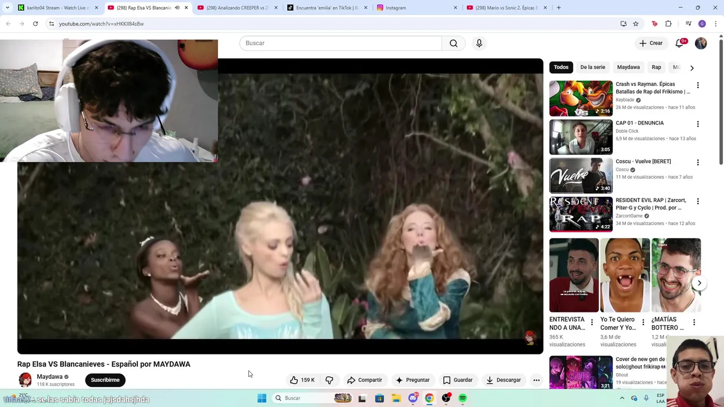Open Windows Start menu

(x=262, y=398)
